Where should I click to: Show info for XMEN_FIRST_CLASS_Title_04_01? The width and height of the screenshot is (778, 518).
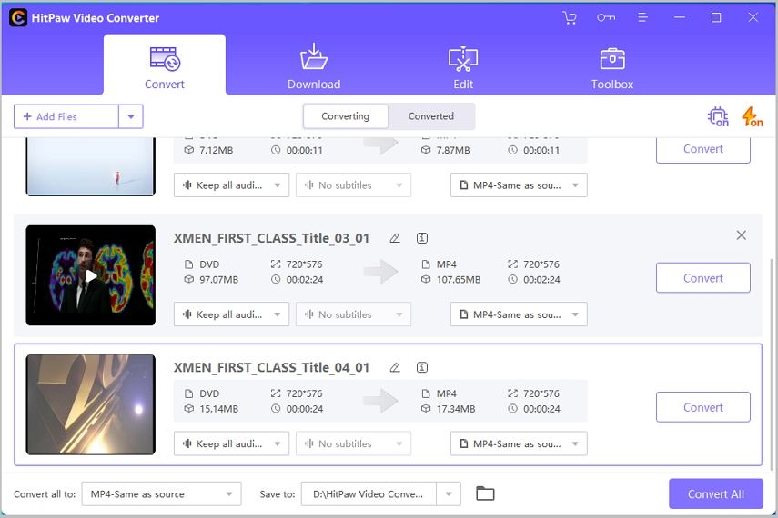point(421,368)
